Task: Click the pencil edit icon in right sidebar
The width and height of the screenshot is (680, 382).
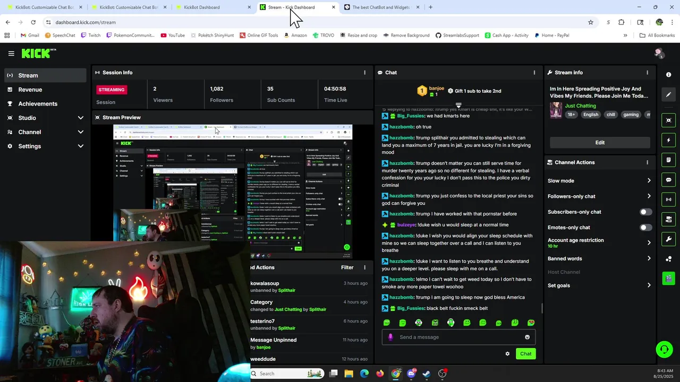Action: tap(669, 94)
